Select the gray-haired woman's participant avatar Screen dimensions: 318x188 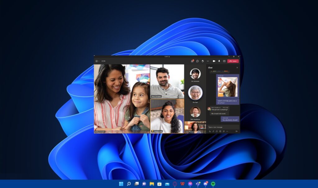point(195,93)
